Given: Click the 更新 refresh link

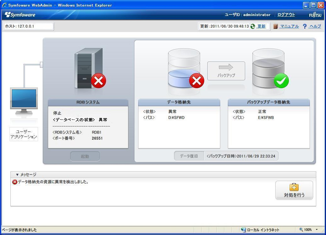Looking at the screenshot, I should point(261,26).
